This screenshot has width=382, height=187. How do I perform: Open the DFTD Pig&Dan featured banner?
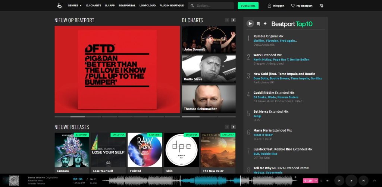[117, 70]
